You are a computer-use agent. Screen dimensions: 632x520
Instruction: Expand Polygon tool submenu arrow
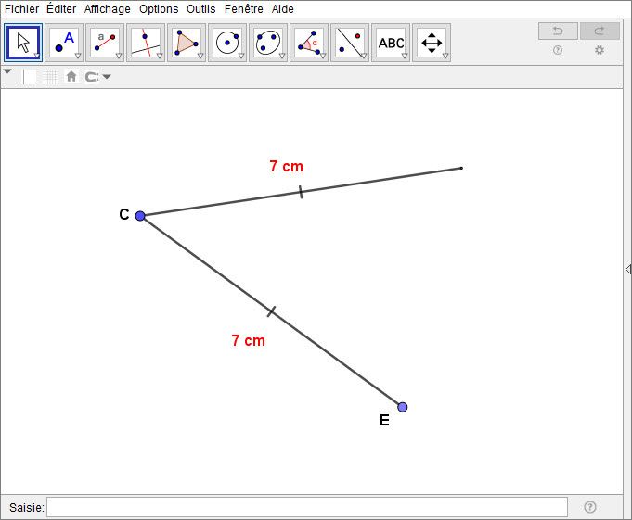tap(200, 56)
